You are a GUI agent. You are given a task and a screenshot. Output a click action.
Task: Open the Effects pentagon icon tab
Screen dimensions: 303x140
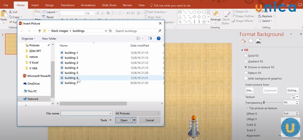[x=251, y=41]
